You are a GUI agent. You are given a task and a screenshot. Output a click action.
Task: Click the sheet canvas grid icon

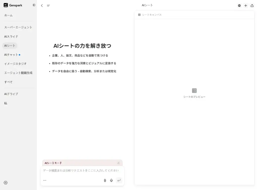139,15
